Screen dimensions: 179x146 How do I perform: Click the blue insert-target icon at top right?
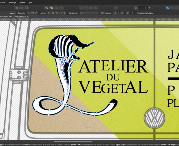click(x=167, y=8)
